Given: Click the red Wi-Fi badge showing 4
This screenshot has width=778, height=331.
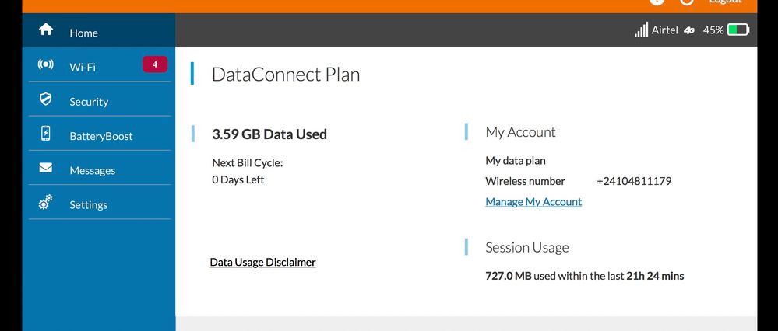Looking at the screenshot, I should pos(155,64).
